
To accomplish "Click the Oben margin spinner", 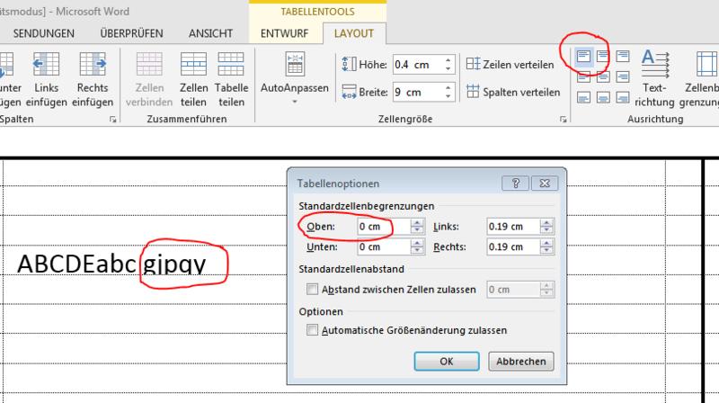I will [x=417, y=227].
